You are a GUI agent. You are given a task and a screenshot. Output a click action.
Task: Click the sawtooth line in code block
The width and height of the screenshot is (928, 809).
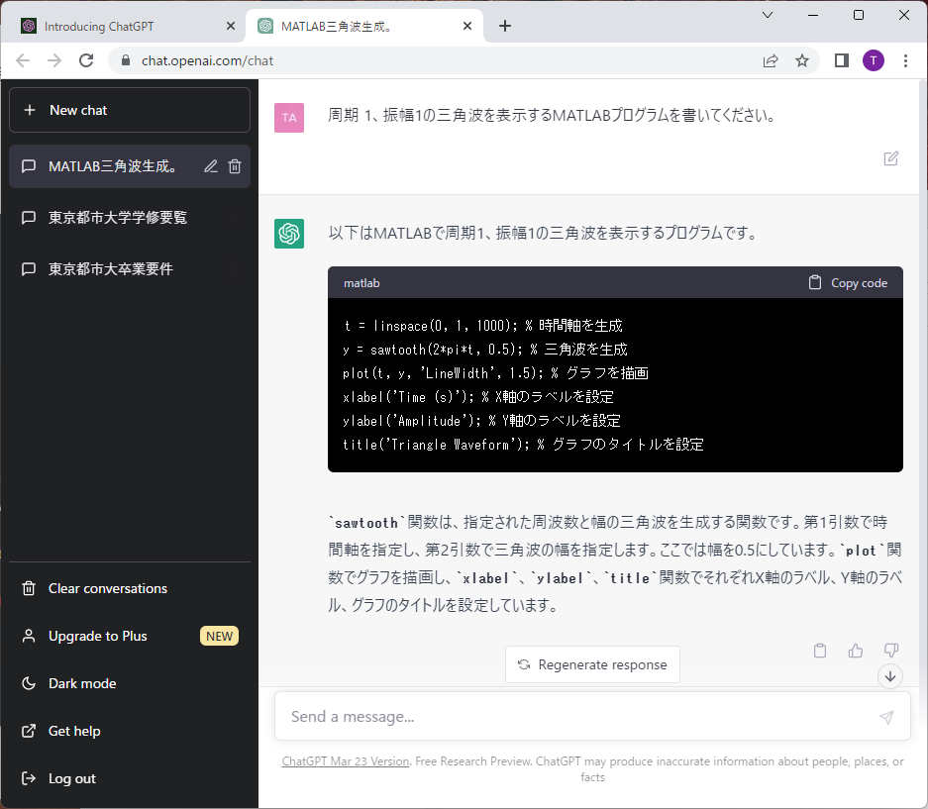coord(484,350)
